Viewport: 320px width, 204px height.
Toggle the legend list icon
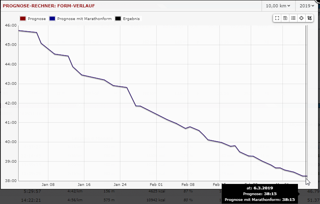(x=293, y=18)
